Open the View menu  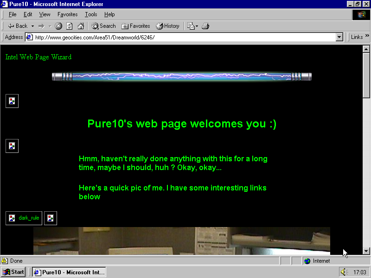coord(45,14)
